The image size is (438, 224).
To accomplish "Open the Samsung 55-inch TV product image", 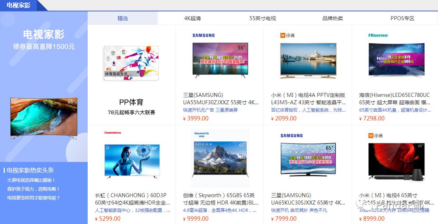I will (220, 60).
